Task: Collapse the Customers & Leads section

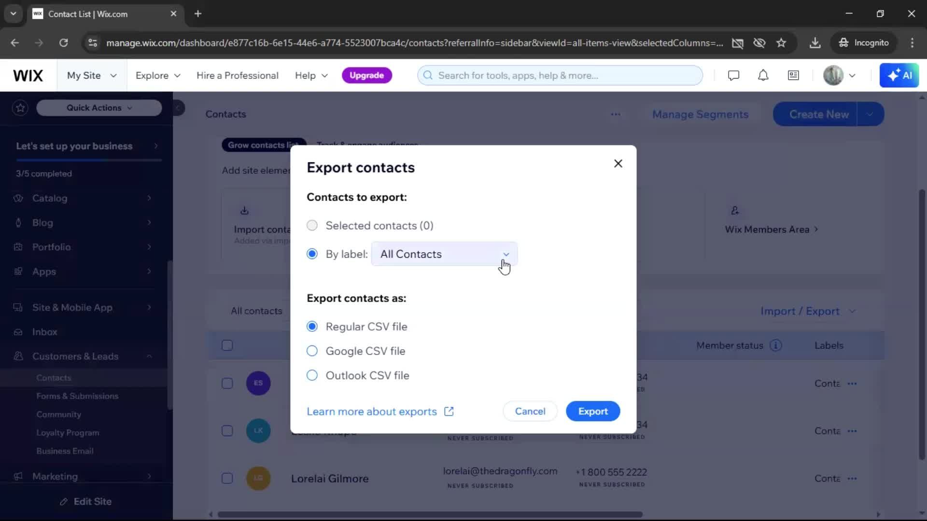Action: click(83, 356)
